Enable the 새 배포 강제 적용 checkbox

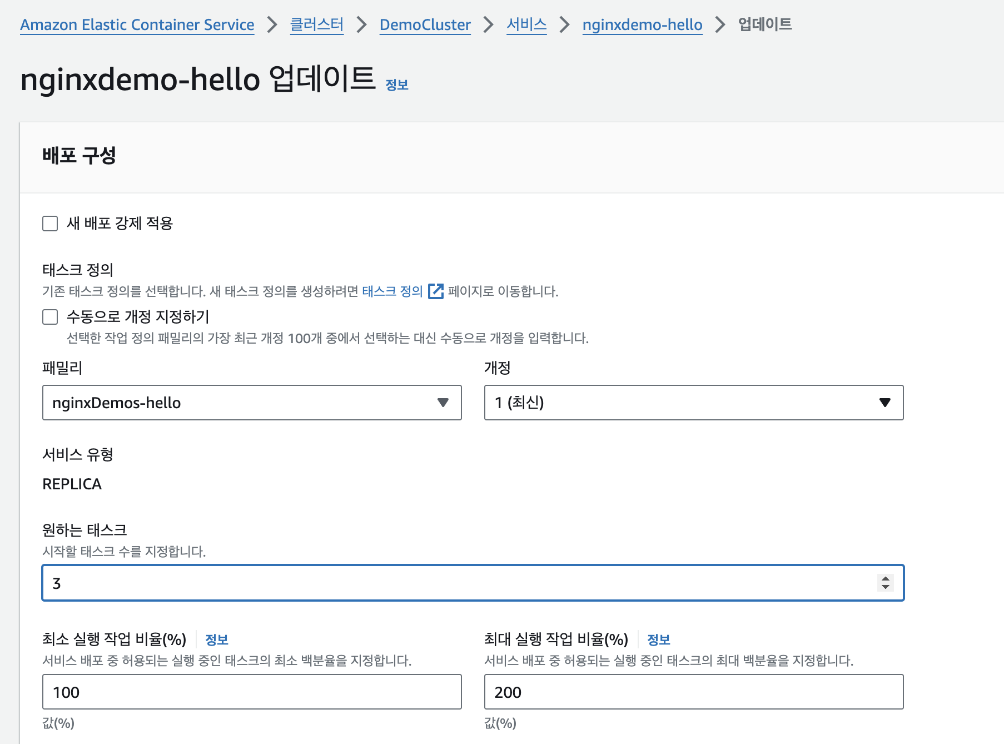tap(50, 224)
